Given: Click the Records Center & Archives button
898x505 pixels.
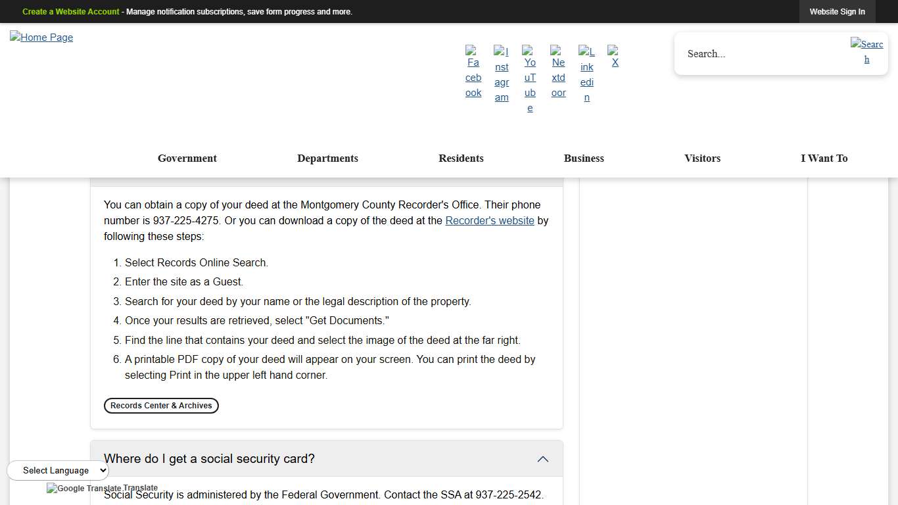Looking at the screenshot, I should pos(161,406).
